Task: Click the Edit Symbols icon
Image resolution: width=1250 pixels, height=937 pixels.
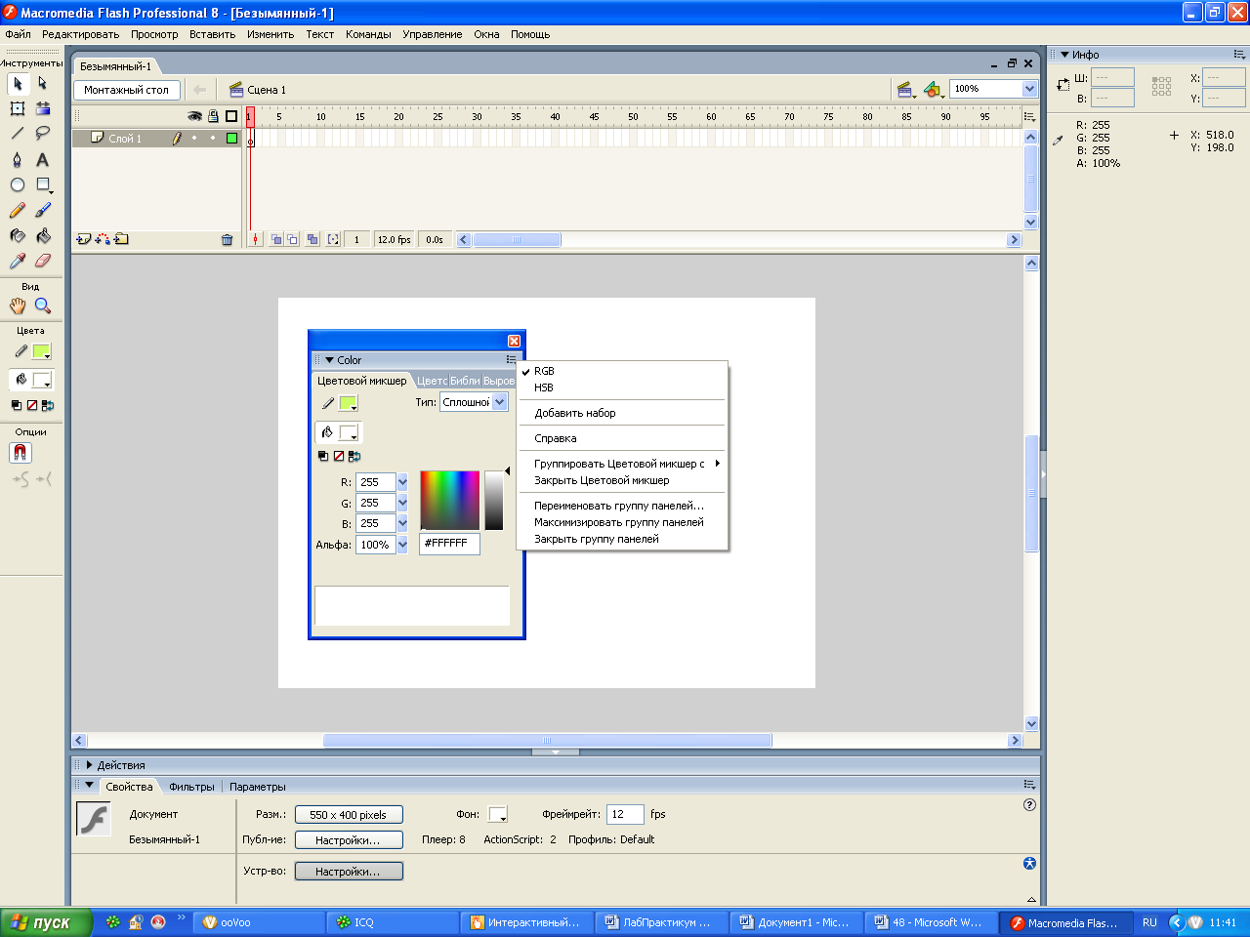Action: 934,89
